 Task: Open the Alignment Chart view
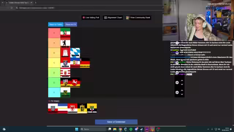113,18
